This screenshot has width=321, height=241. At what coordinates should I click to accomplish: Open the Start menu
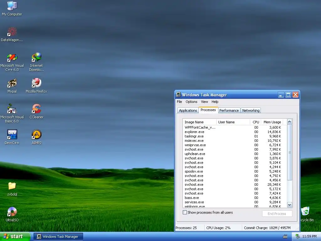15,237
